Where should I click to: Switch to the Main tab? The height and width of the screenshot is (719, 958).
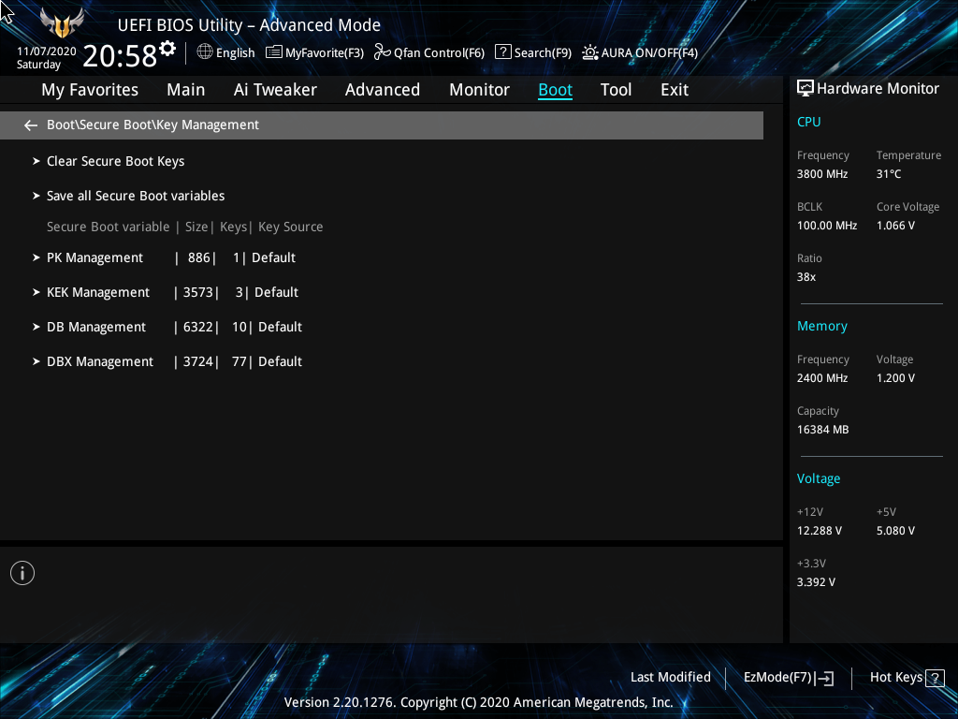click(186, 90)
